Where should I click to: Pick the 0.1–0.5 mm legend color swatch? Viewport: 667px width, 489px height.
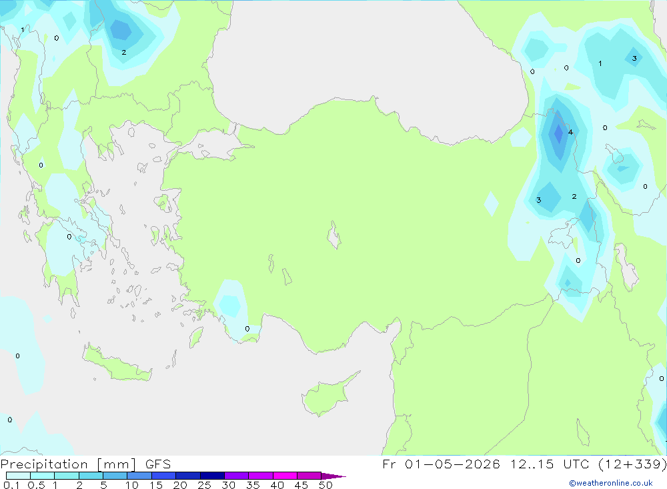18,476
